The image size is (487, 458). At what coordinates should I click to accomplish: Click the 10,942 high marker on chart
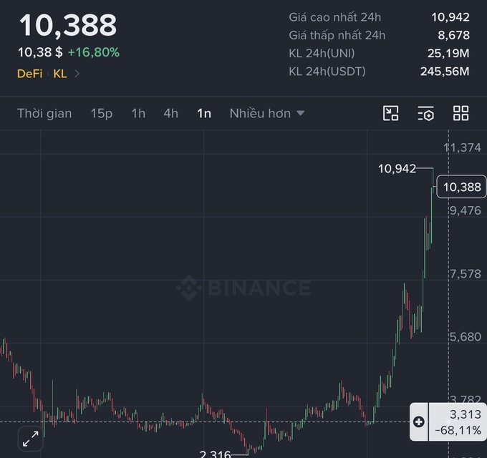tap(397, 169)
